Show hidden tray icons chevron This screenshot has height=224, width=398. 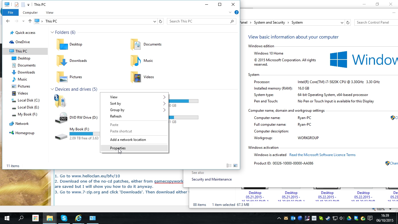(279, 218)
